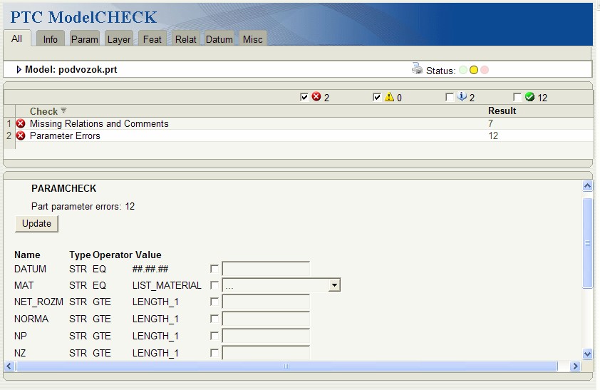Viewport: 600px width, 390px height.
Task: Click the yellow status light
Action: [x=474, y=70]
